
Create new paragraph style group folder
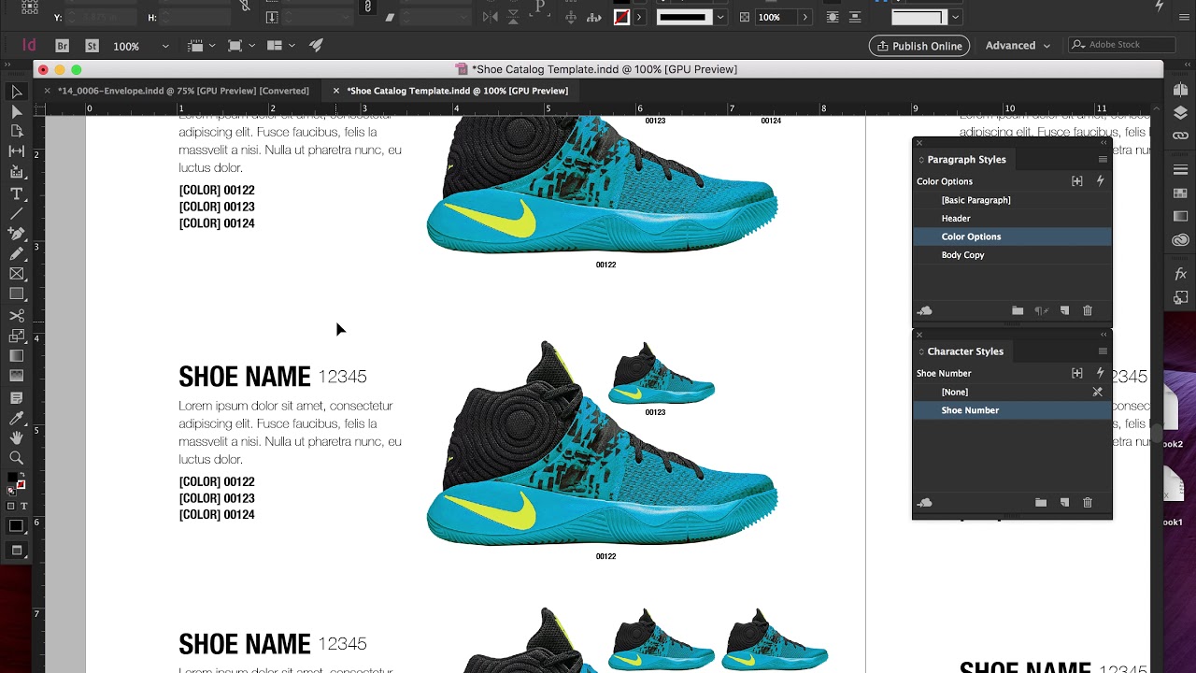click(x=1018, y=310)
